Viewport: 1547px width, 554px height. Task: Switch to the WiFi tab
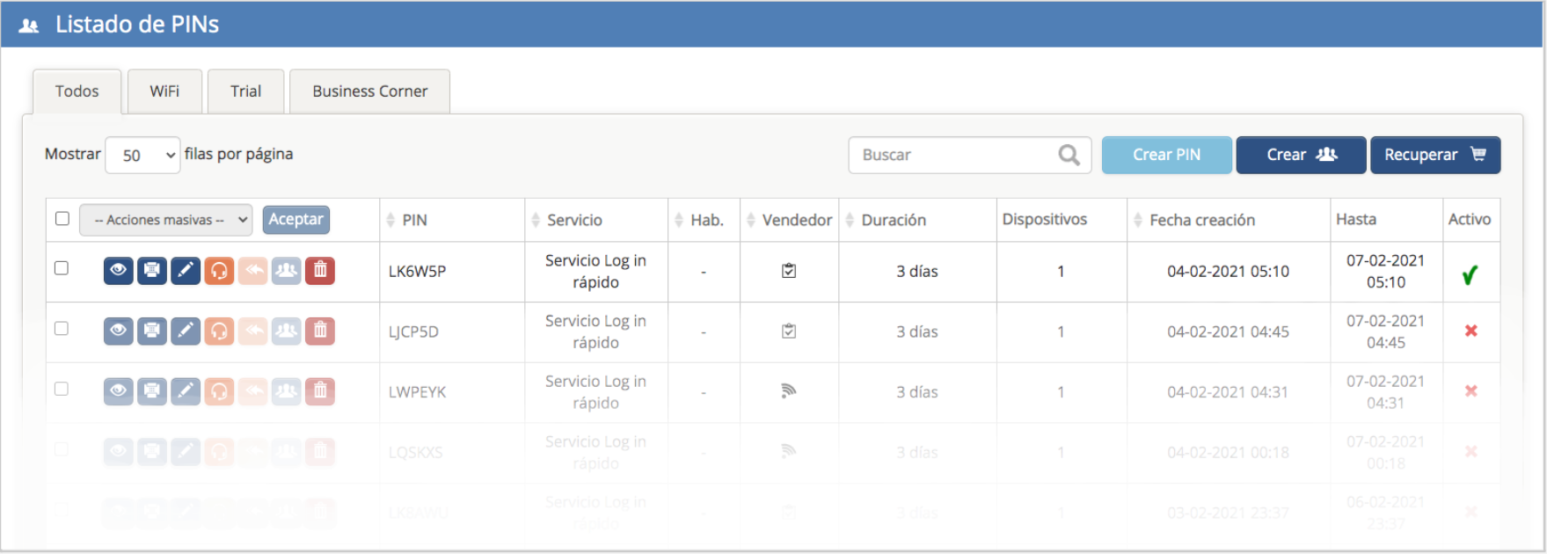coord(164,91)
